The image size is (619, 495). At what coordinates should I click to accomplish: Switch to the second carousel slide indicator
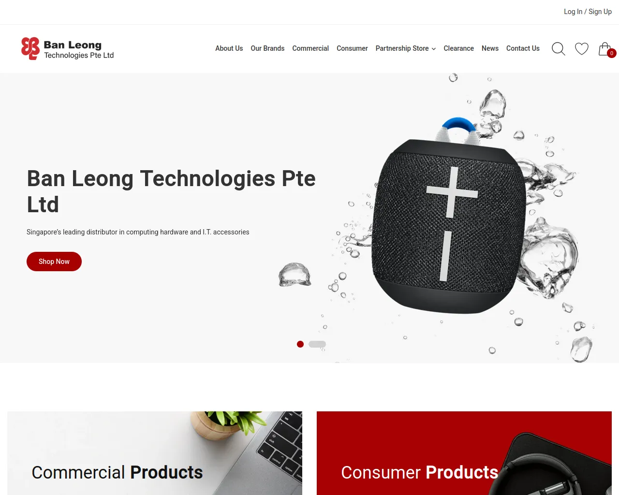[317, 344]
